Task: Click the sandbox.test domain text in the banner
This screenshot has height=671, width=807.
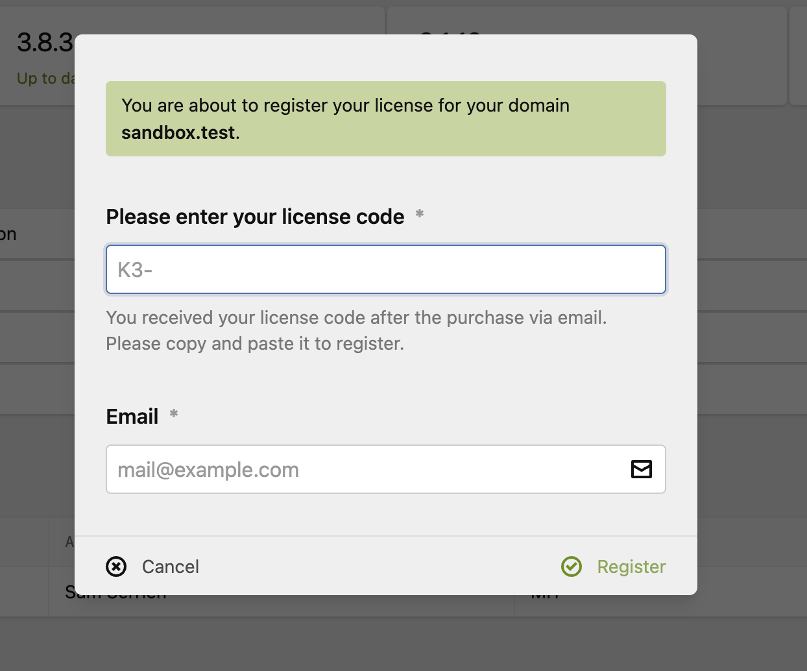Action: point(178,132)
